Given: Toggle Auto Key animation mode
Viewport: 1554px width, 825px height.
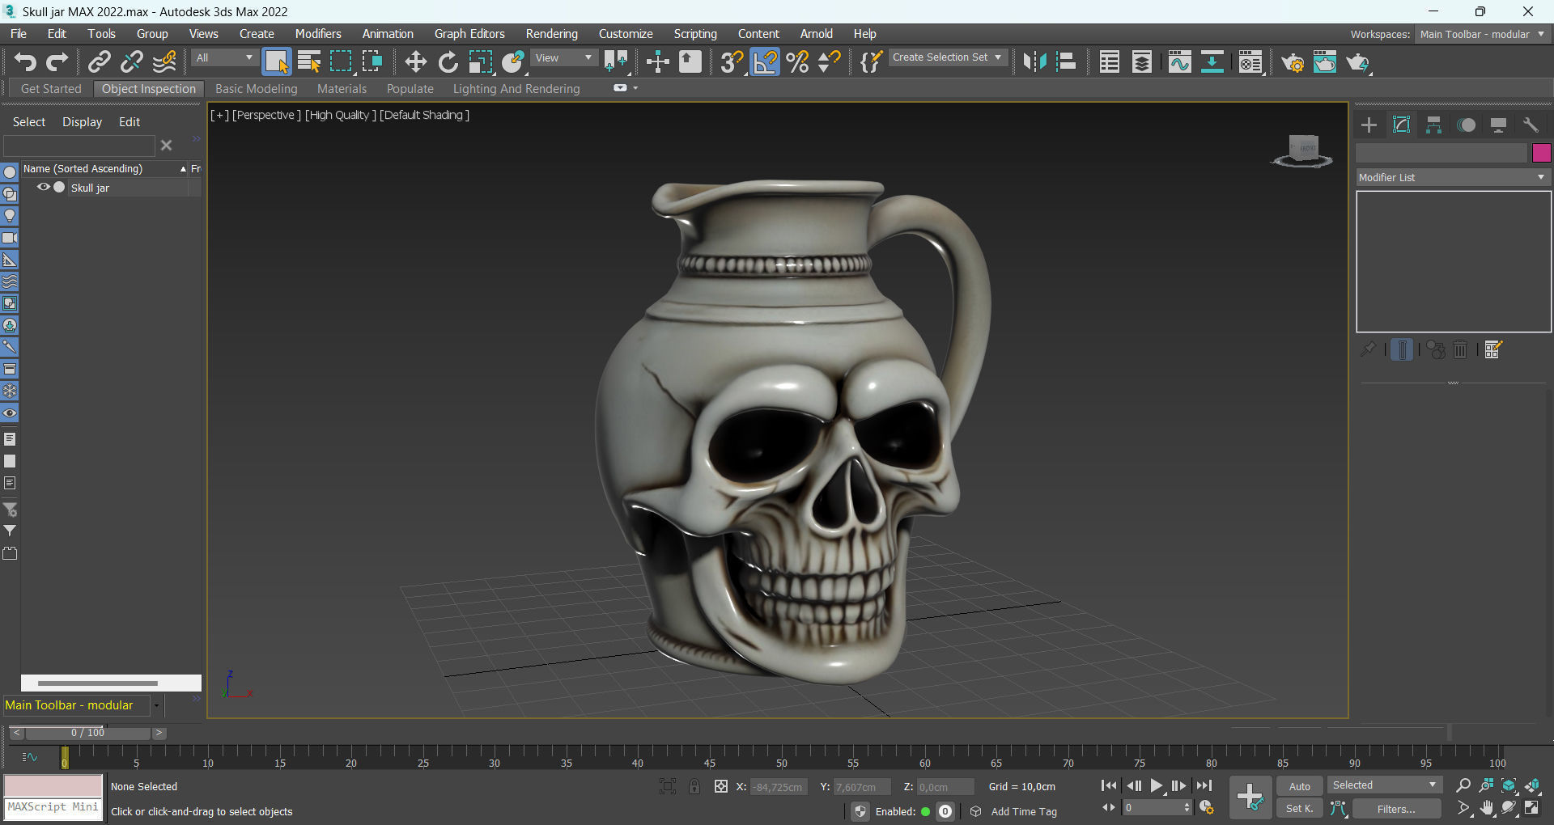Looking at the screenshot, I should click(1299, 786).
